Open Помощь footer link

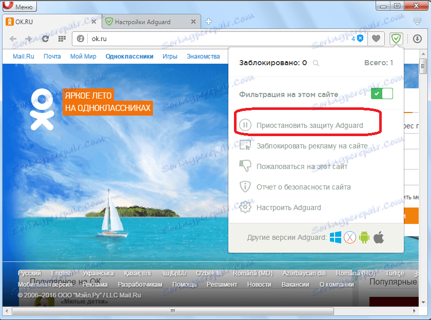[x=184, y=285]
